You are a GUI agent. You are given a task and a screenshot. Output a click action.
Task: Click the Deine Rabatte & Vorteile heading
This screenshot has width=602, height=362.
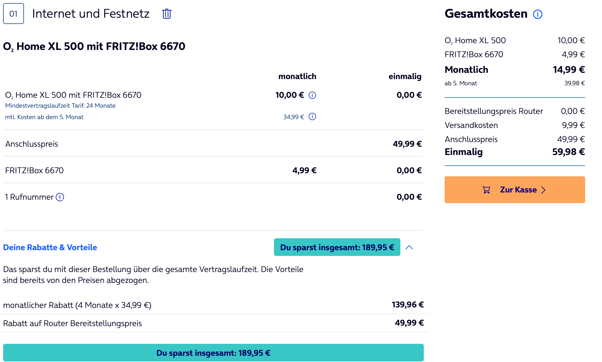pos(50,247)
